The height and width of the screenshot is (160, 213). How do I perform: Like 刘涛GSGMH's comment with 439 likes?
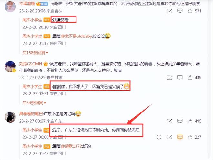pyautogui.click(x=190, y=78)
